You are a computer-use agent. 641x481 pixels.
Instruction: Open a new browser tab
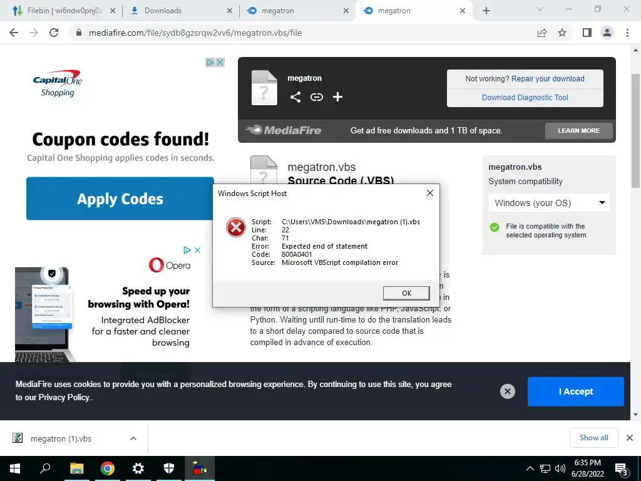click(486, 11)
